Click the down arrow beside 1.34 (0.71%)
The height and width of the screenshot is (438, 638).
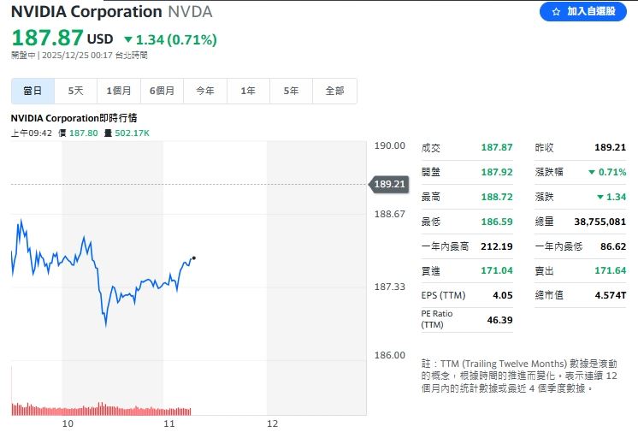pos(128,39)
